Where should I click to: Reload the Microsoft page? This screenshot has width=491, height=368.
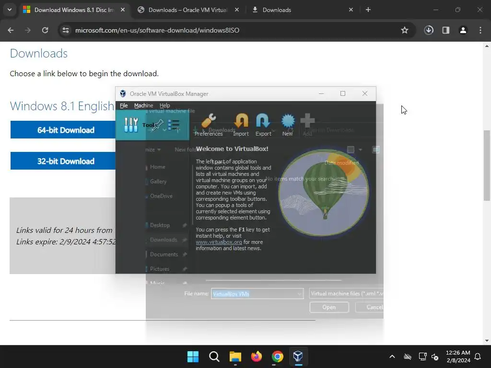[45, 30]
